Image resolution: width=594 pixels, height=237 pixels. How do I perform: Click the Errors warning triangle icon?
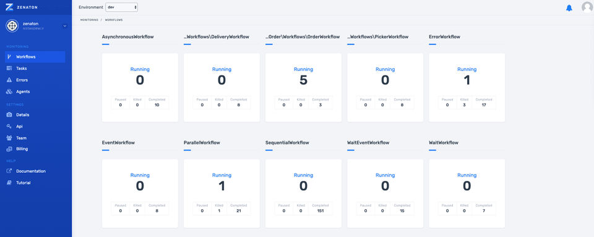tap(9, 80)
